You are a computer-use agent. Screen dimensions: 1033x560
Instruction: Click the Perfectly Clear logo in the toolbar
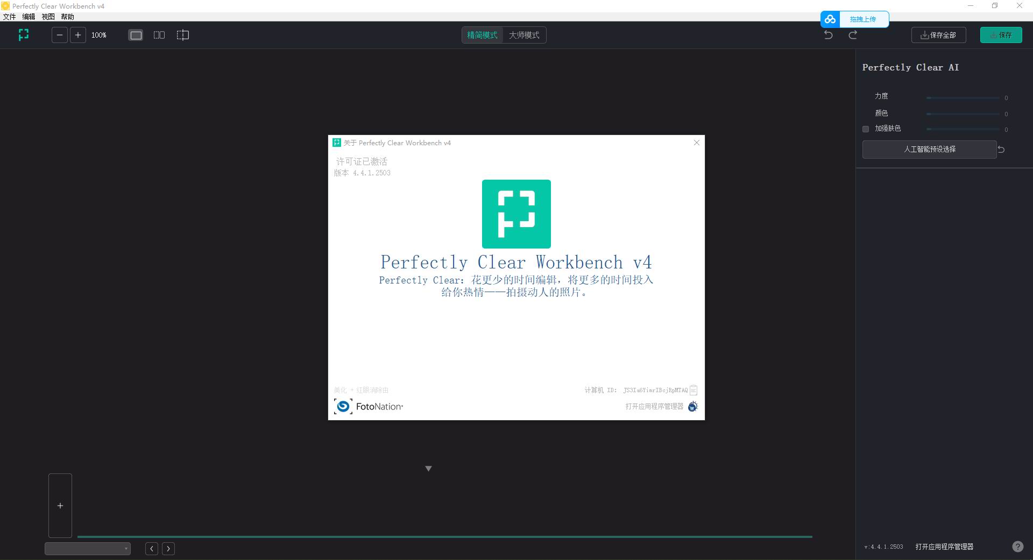click(x=23, y=35)
